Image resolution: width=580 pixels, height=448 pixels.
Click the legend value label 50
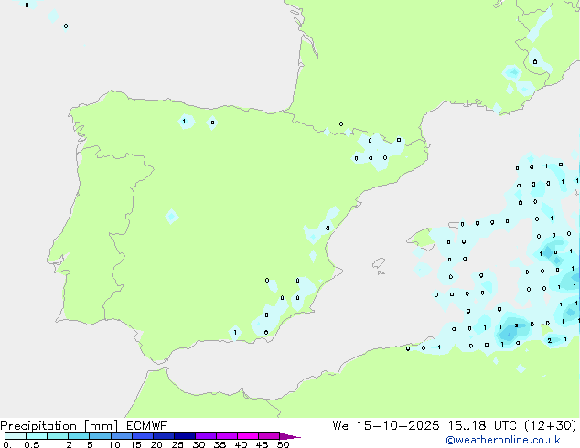(284, 445)
